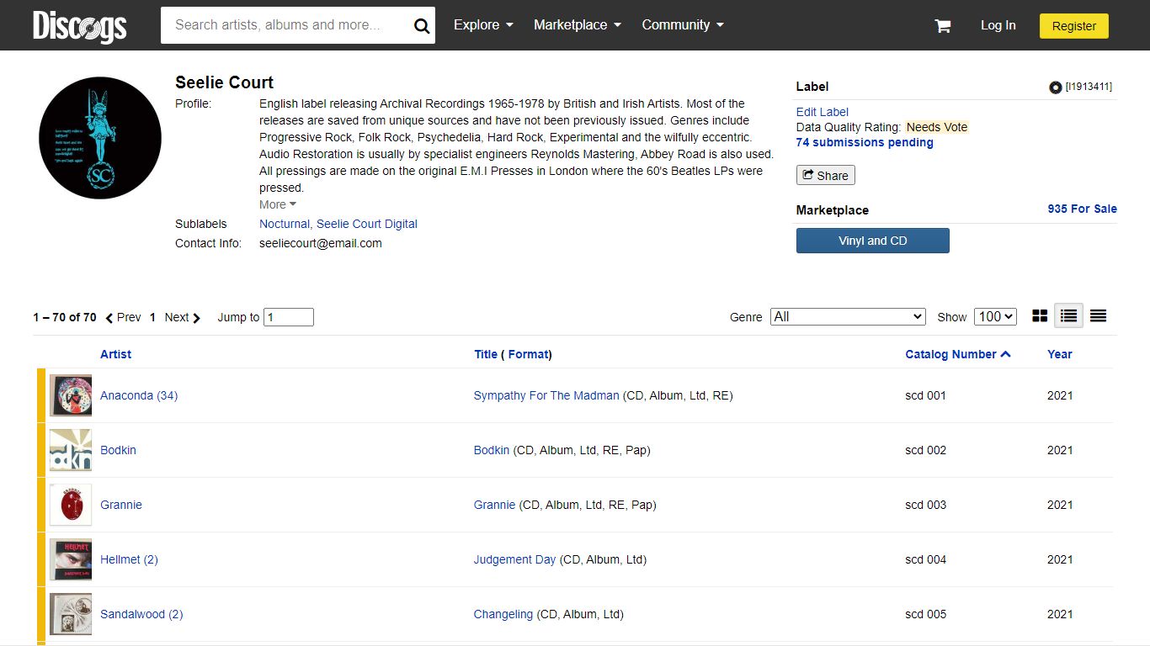This screenshot has height=646, width=1150.
Task: Open the shopping cart icon
Action: pos(943,26)
